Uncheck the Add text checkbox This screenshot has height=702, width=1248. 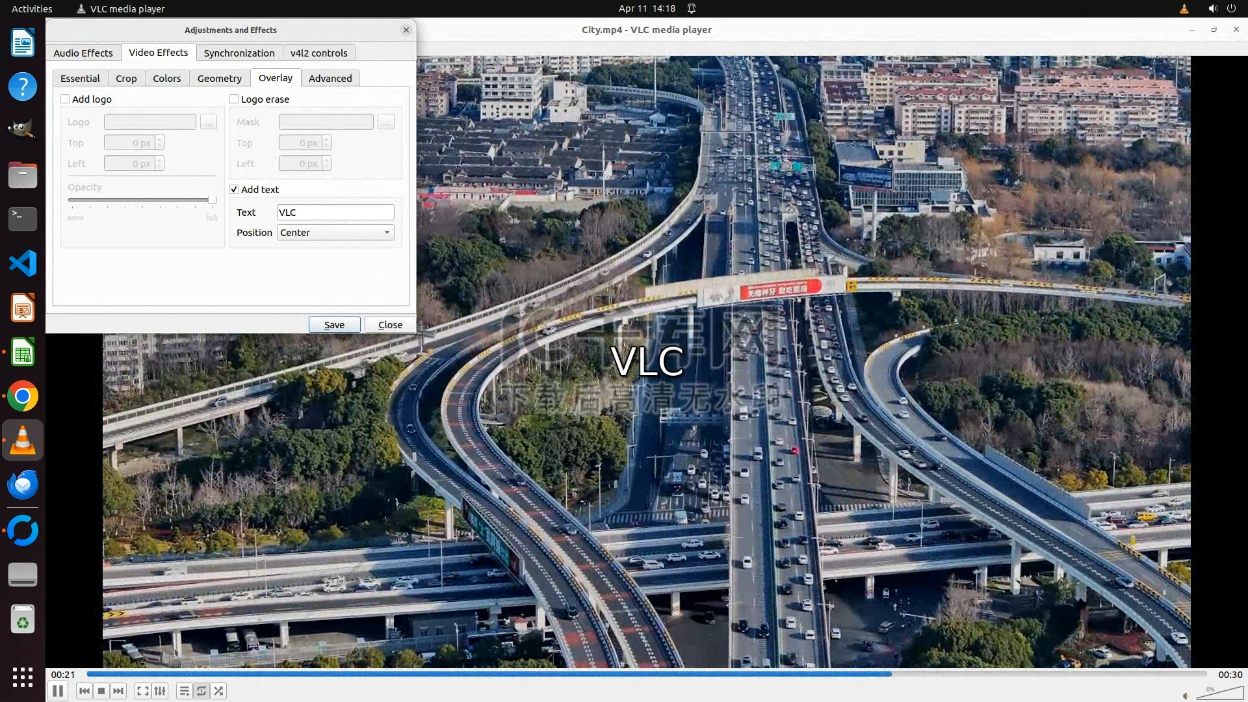[234, 189]
